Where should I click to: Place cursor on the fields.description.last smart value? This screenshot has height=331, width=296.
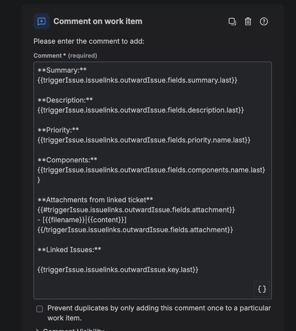pos(141,110)
